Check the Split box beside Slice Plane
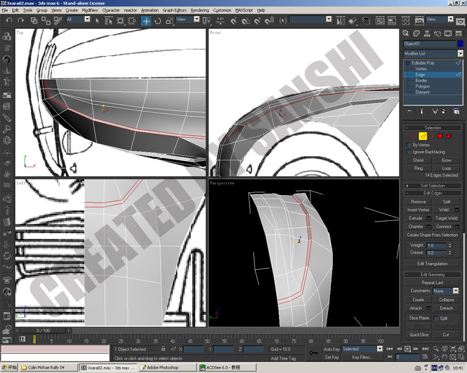The image size is (467, 373). (x=435, y=318)
